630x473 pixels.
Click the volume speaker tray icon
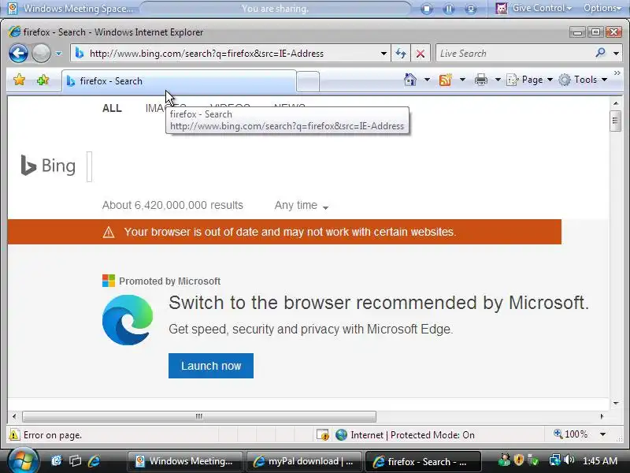click(568, 460)
